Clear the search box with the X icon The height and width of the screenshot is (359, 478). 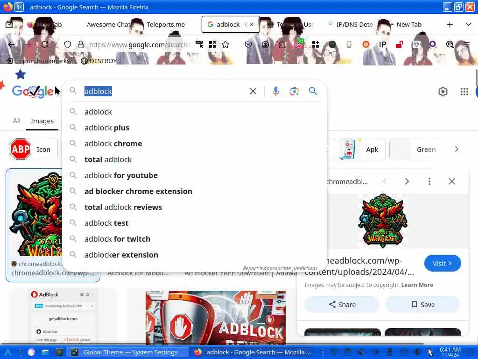(253, 91)
